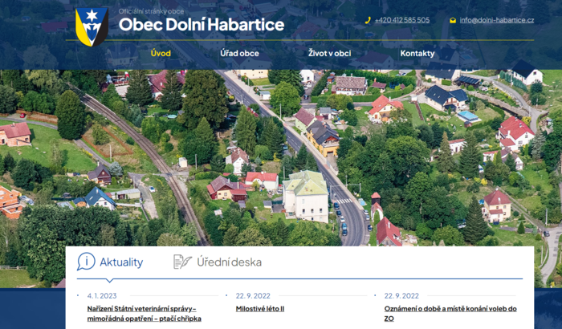Call the phone number +420 412 585 505
Viewport: 562px width, 329px height.
point(401,20)
